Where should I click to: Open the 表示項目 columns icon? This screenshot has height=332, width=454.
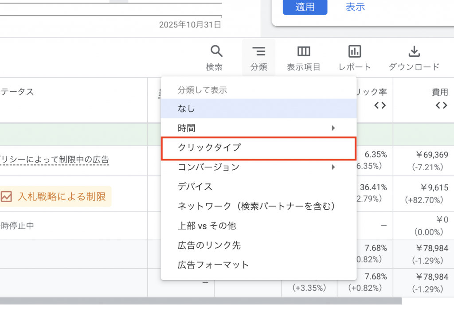304,52
